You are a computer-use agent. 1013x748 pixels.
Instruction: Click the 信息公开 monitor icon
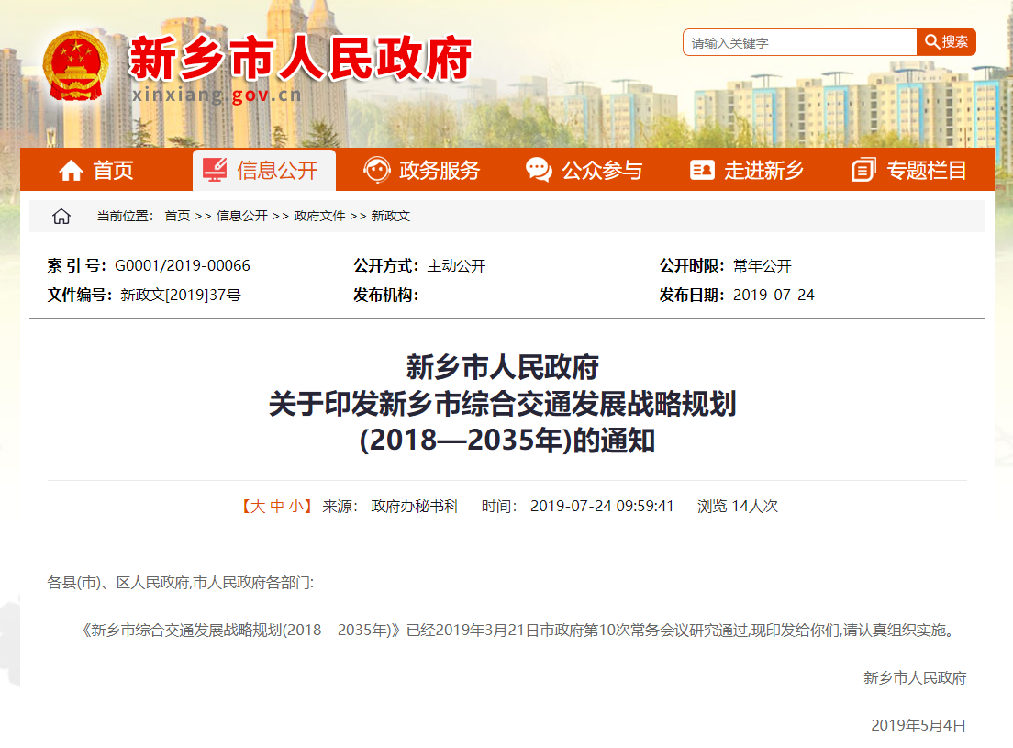click(x=215, y=170)
